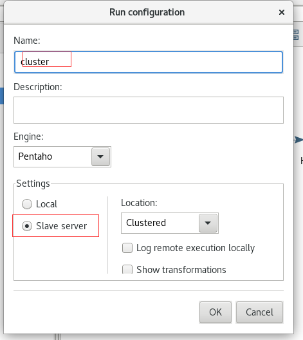303x340 pixels.
Task: Select the Slave server radio button
Action: pos(27,226)
